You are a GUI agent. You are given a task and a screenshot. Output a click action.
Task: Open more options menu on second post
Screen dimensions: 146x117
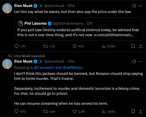coord(141,61)
